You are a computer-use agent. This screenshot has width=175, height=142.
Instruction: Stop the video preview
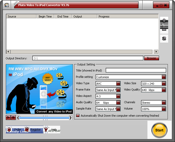coord(13,118)
